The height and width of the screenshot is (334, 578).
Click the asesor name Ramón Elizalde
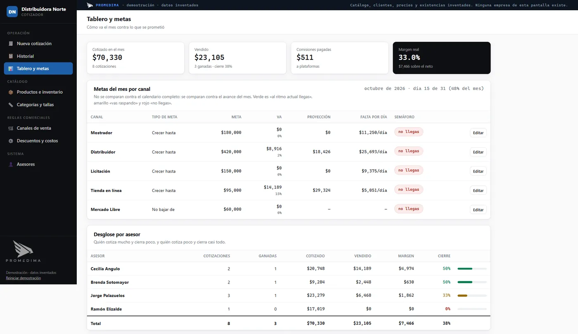click(x=106, y=309)
